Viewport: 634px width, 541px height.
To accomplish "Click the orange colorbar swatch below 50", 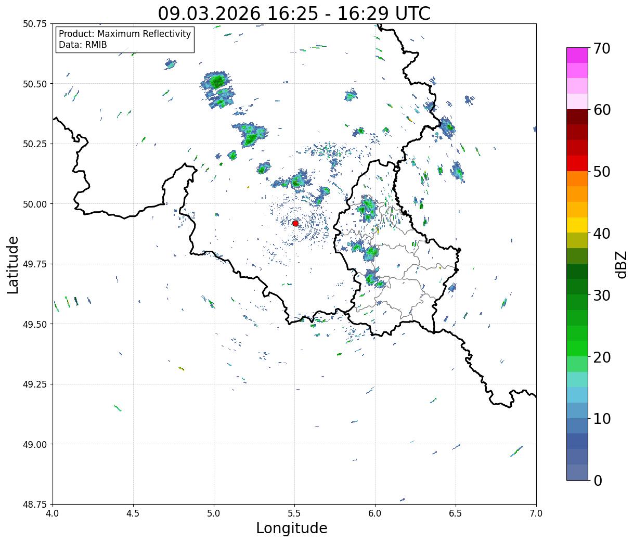I will click(577, 178).
